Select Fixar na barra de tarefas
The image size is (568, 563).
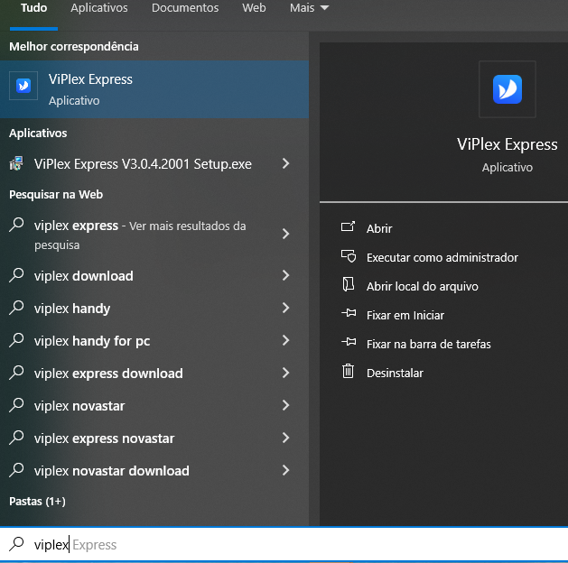(428, 344)
